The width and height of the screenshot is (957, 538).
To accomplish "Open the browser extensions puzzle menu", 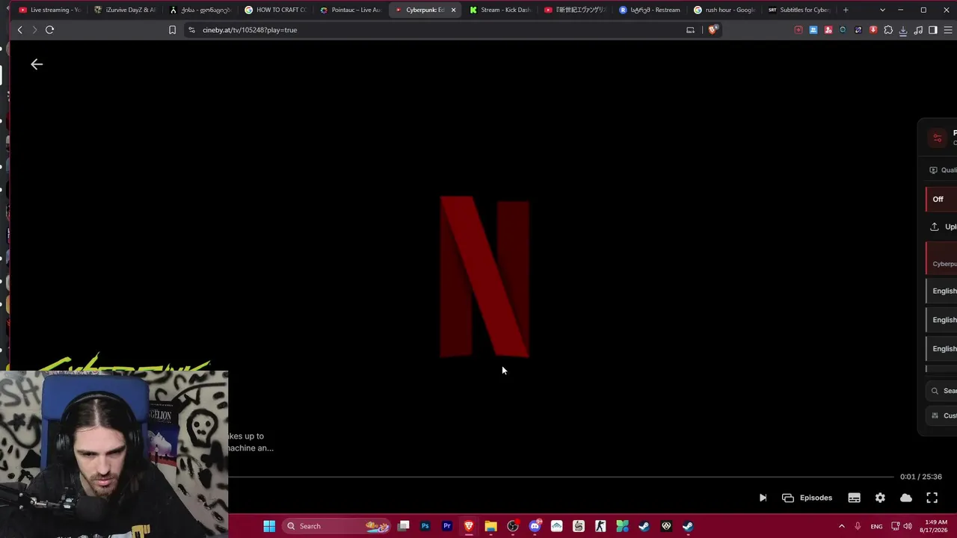I will [888, 30].
